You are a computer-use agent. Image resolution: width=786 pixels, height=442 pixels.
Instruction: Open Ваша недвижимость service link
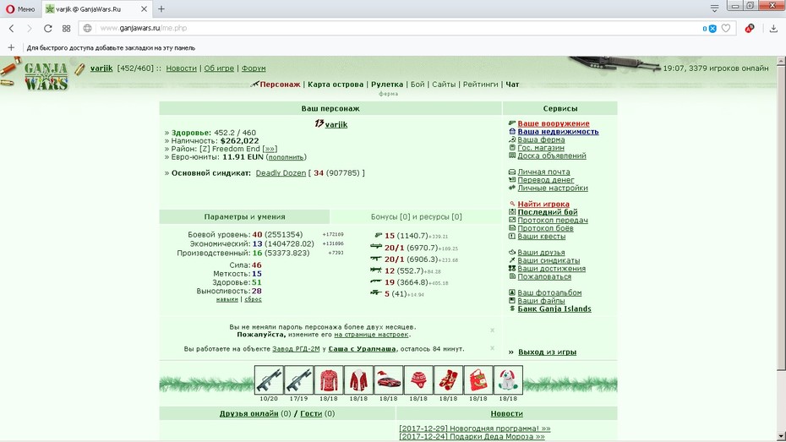tap(558, 131)
